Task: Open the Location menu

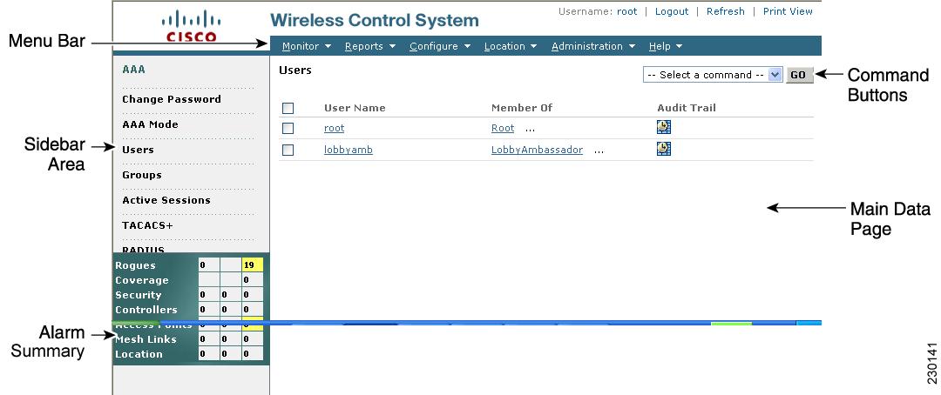Action: tap(510, 46)
